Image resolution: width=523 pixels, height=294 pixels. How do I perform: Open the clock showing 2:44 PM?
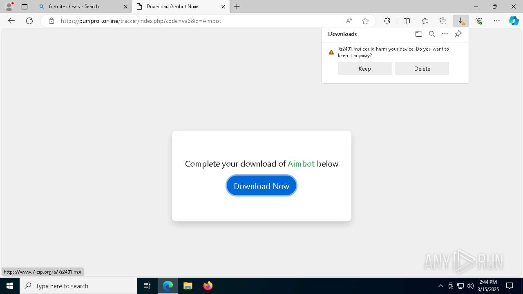[488, 286]
